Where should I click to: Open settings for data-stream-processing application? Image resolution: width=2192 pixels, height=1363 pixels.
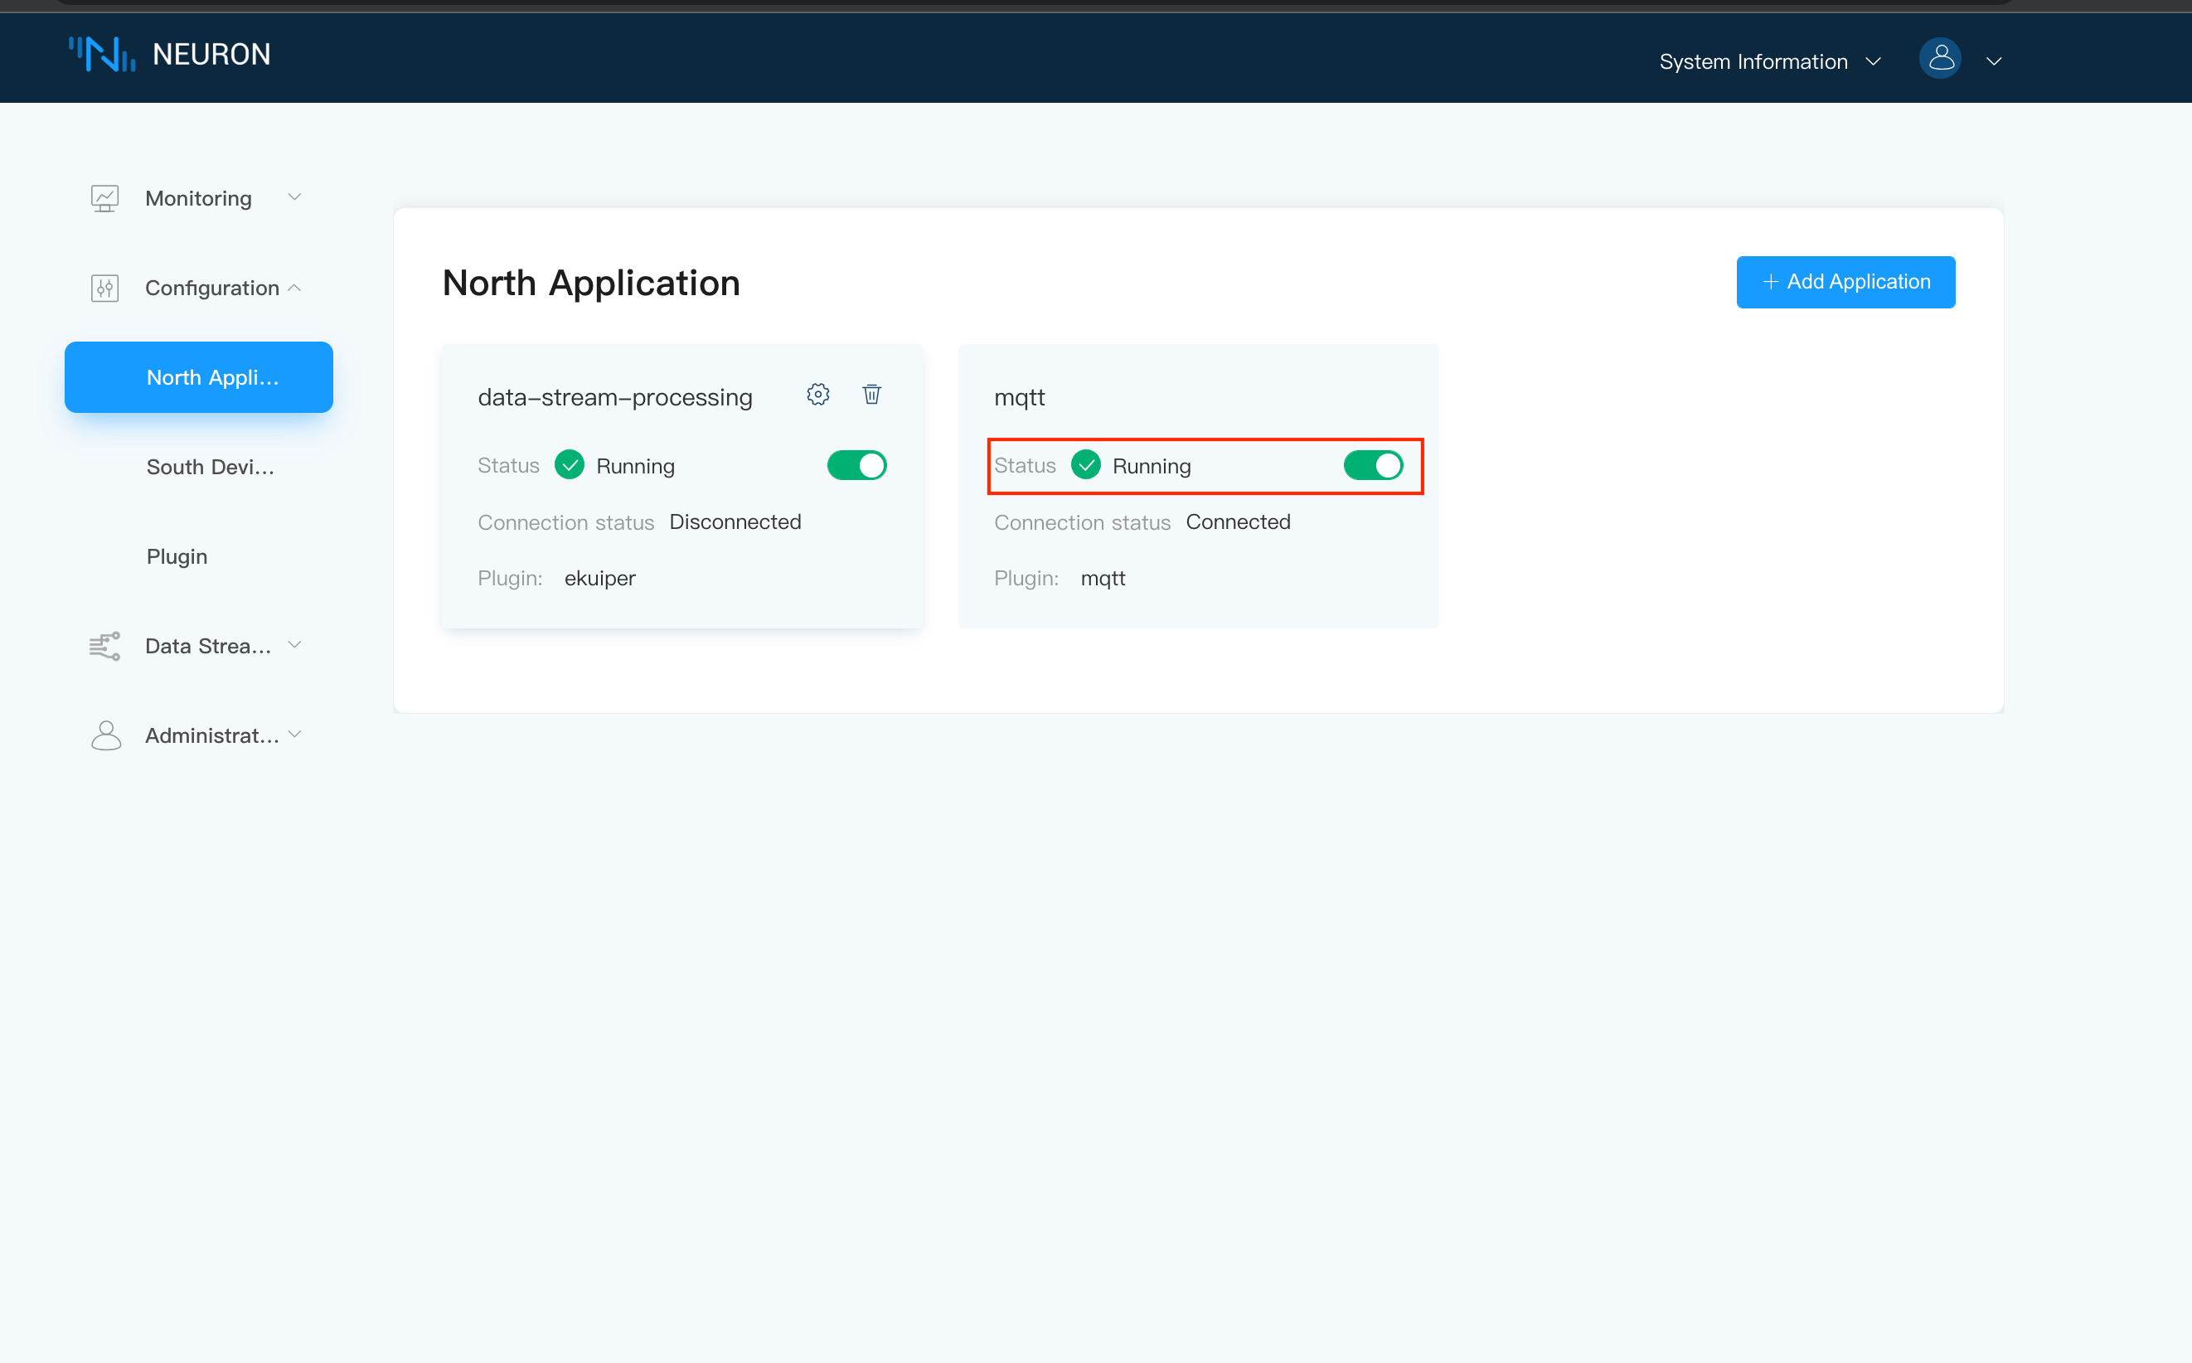coord(817,394)
